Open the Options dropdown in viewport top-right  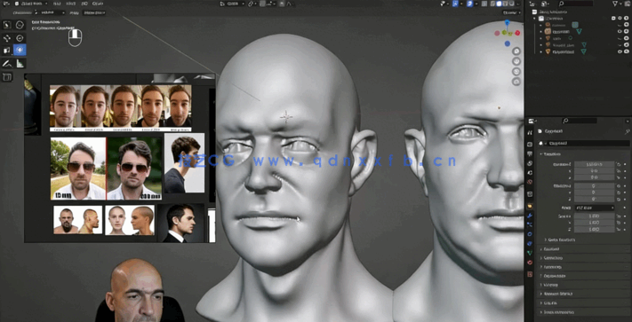511,13
